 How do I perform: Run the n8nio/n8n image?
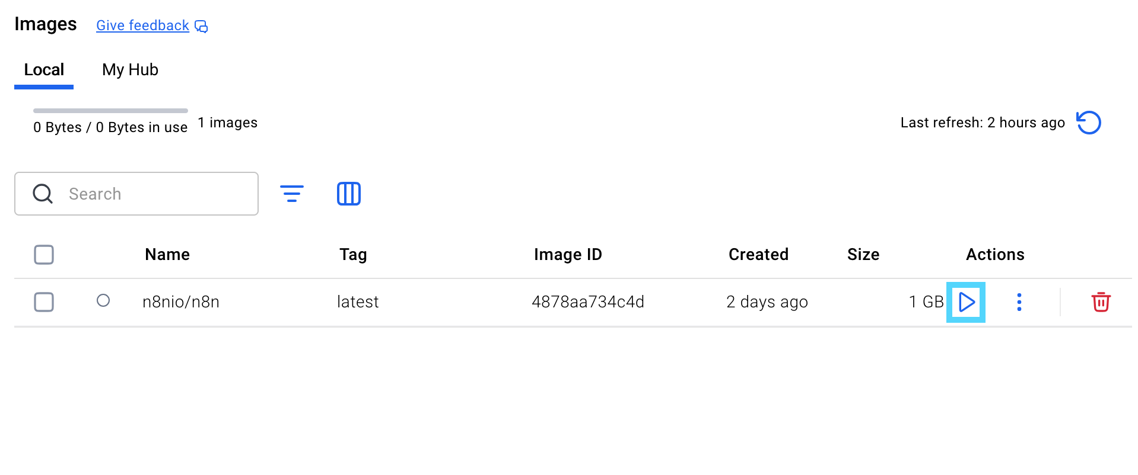tap(966, 302)
